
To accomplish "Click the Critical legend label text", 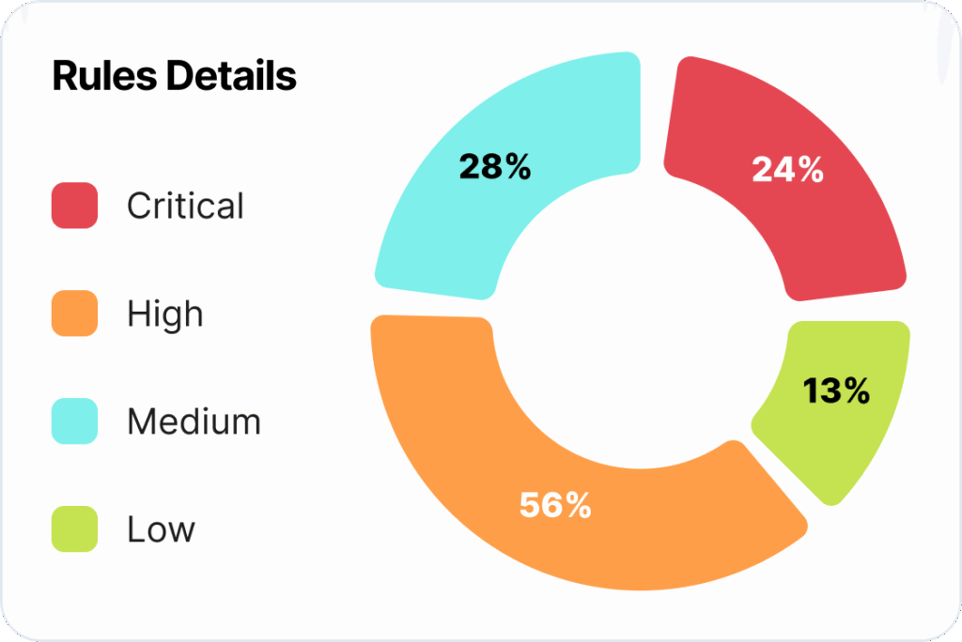I will pos(185,206).
